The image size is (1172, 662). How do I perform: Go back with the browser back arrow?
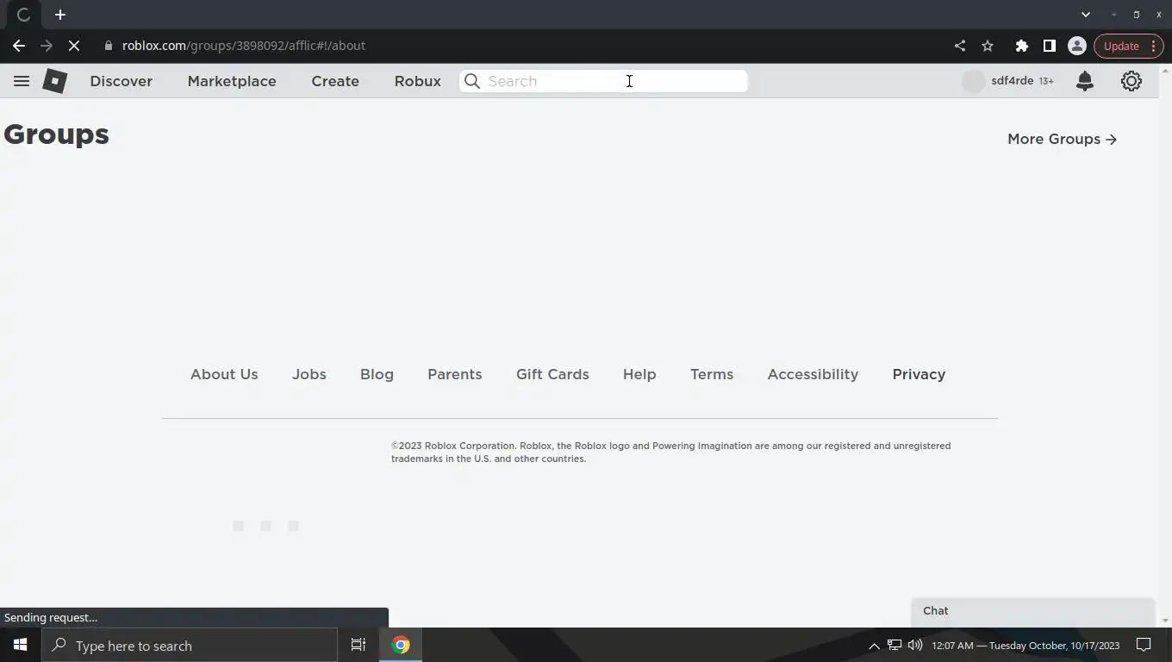[x=19, y=46]
